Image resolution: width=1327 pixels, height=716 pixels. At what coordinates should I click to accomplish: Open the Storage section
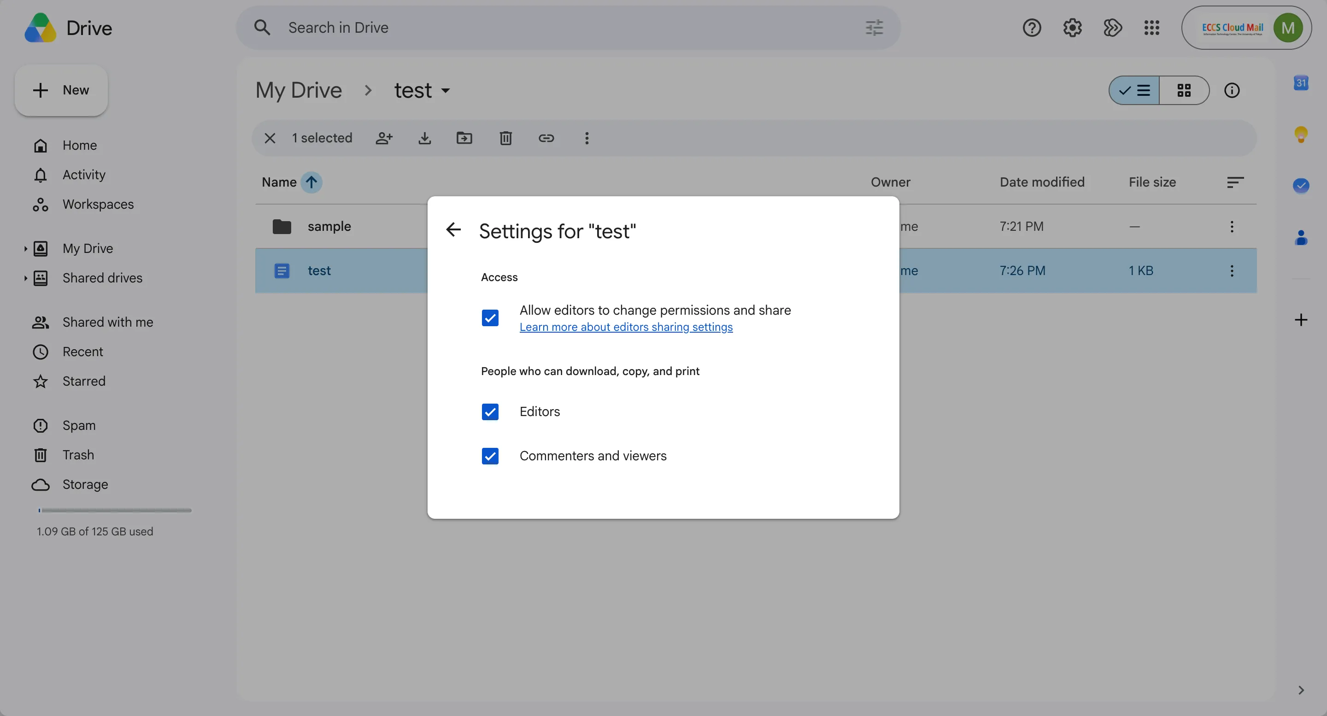[85, 484]
